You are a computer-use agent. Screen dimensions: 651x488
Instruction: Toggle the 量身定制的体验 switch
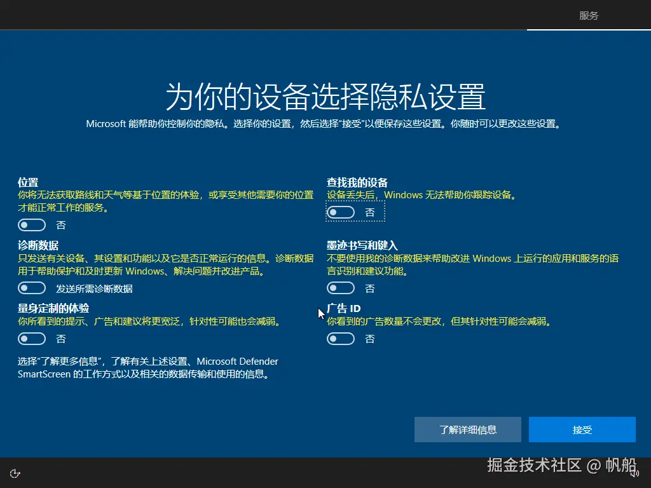click(32, 339)
